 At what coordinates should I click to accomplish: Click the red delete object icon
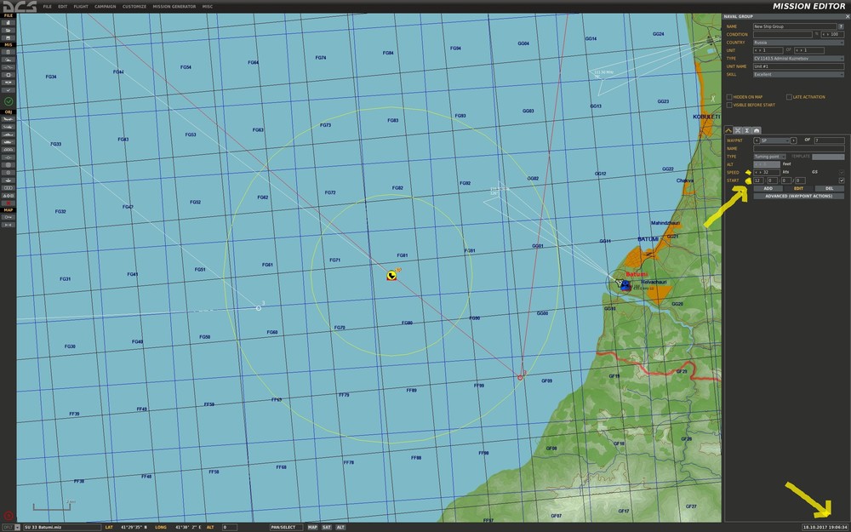pos(9,203)
